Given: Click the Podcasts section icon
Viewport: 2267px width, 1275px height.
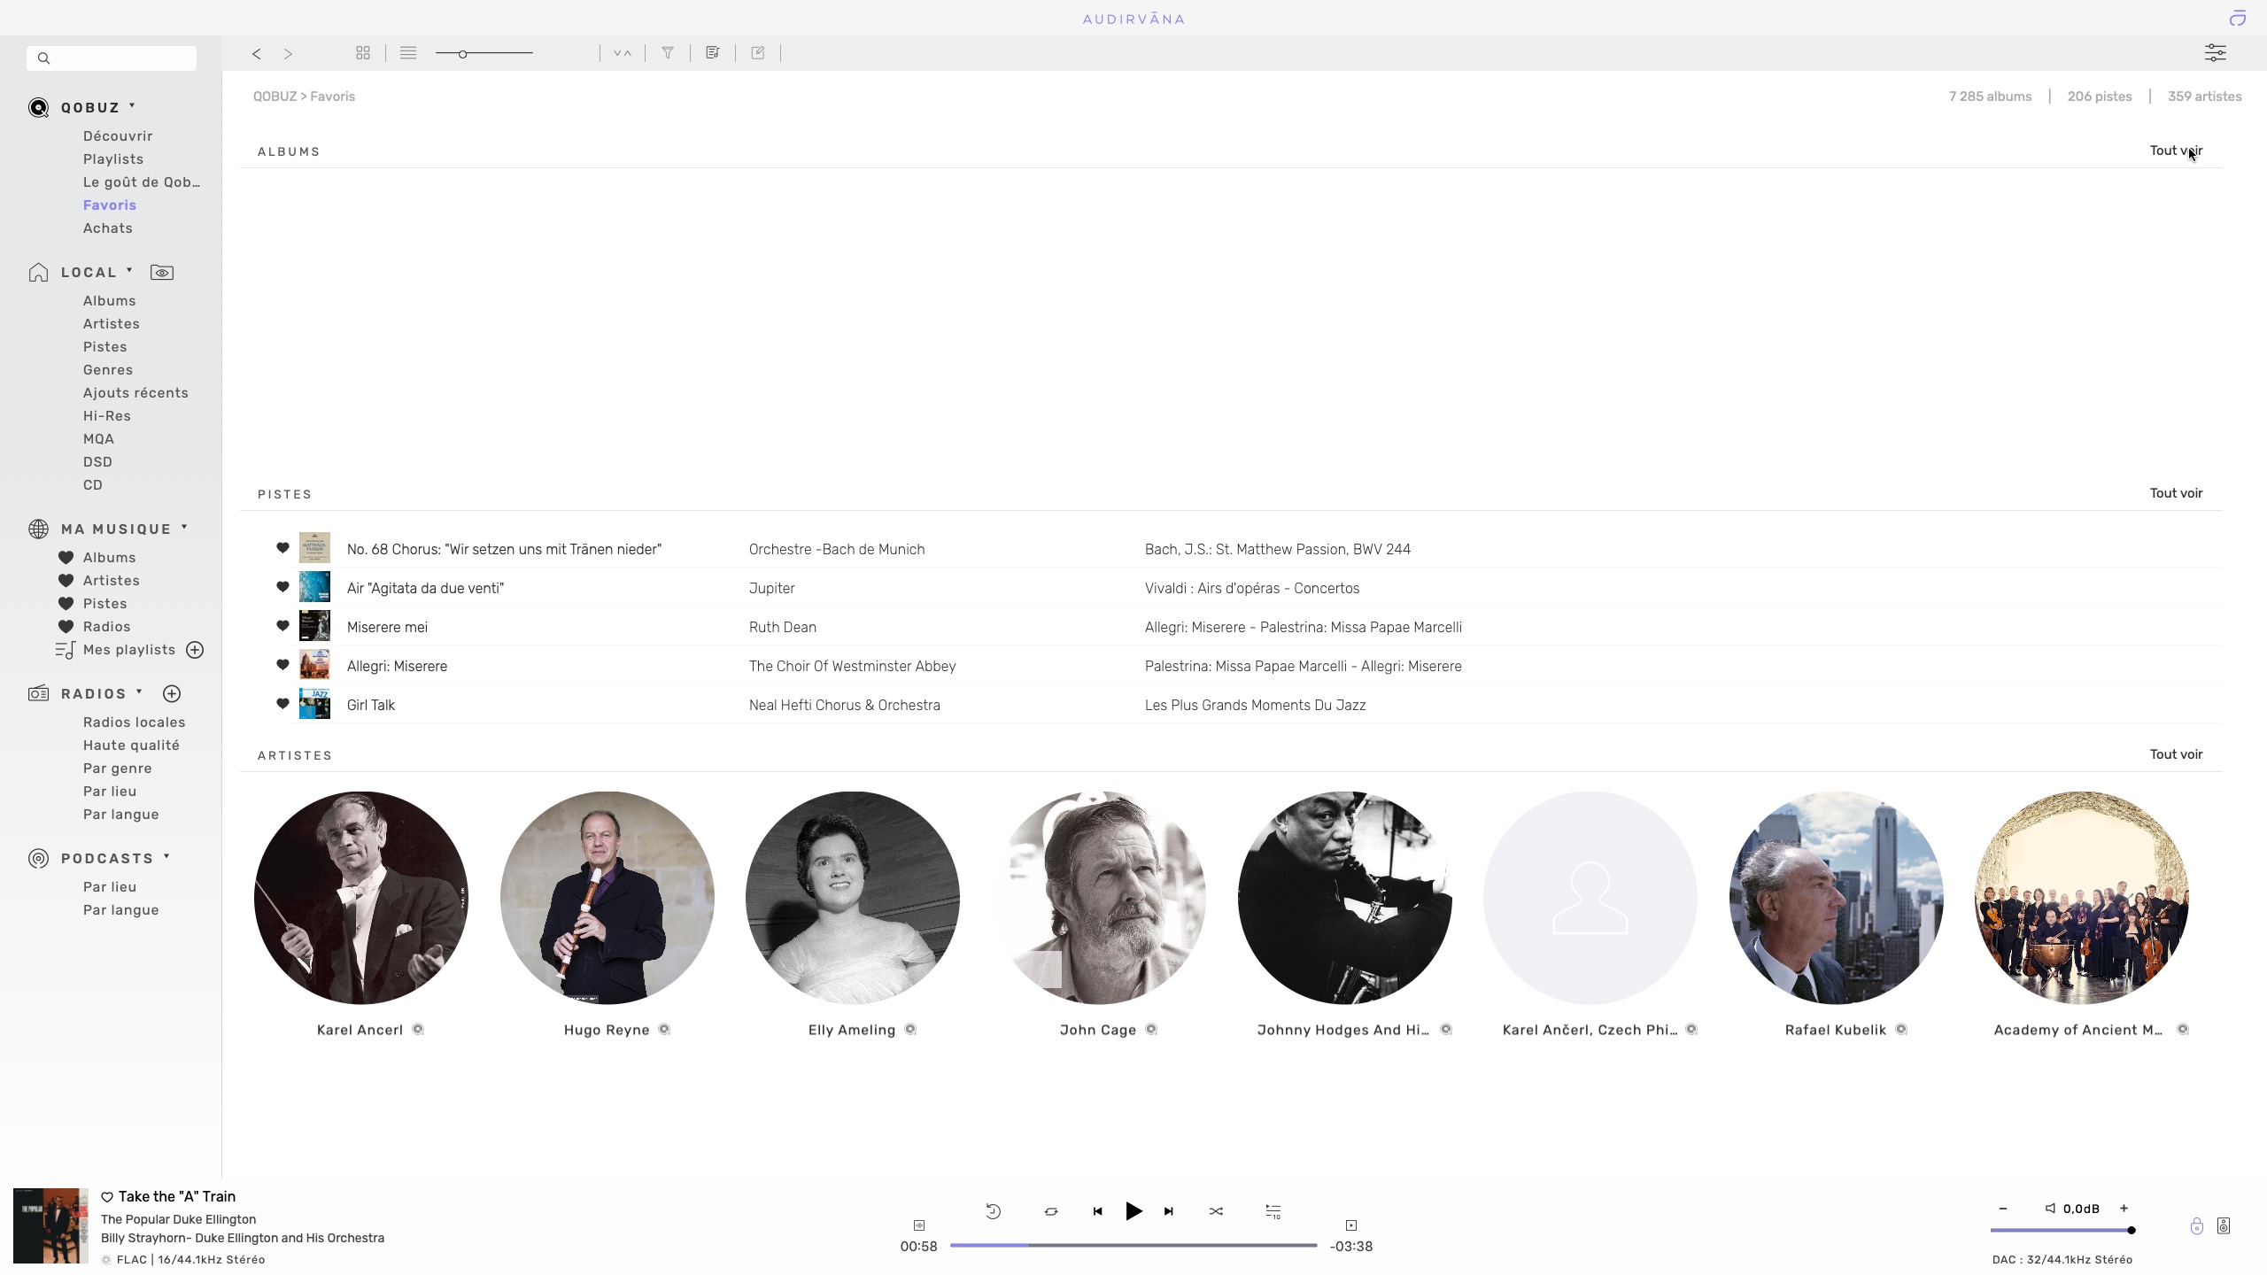Looking at the screenshot, I should (x=38, y=859).
